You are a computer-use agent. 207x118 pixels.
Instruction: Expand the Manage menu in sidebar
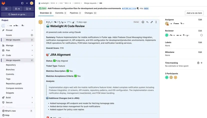coord(32,46)
